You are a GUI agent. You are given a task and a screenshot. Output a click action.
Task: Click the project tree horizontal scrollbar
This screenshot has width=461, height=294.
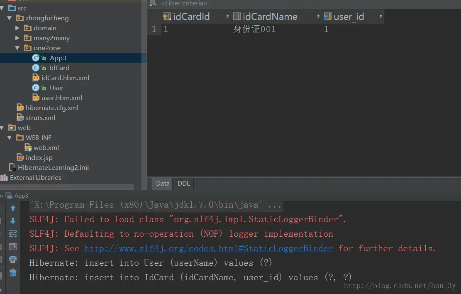click(x=67, y=187)
